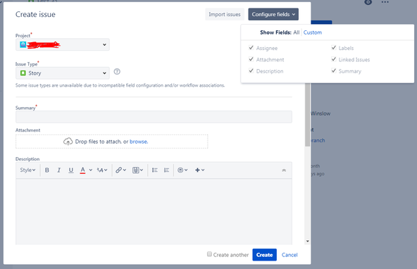This screenshot has width=417, height=269.
Task: Enable the Create another checkbox
Action: 210,254
